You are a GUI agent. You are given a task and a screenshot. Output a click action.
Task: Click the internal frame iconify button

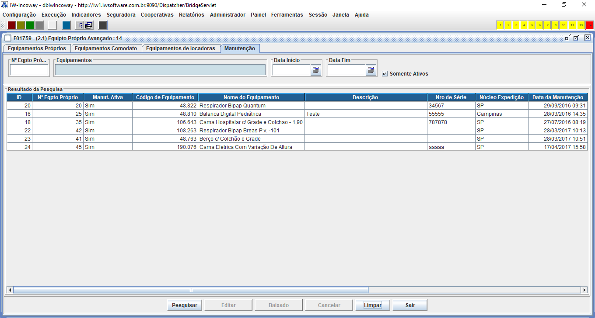coord(568,38)
